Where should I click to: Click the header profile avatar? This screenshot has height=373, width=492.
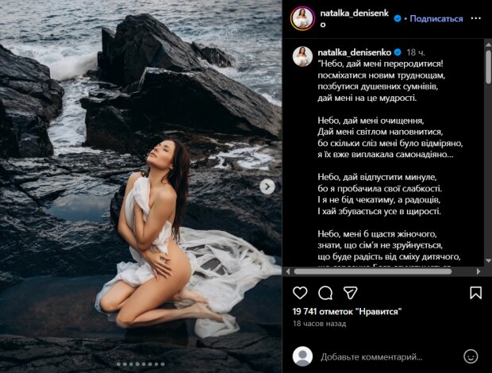pyautogui.click(x=302, y=18)
